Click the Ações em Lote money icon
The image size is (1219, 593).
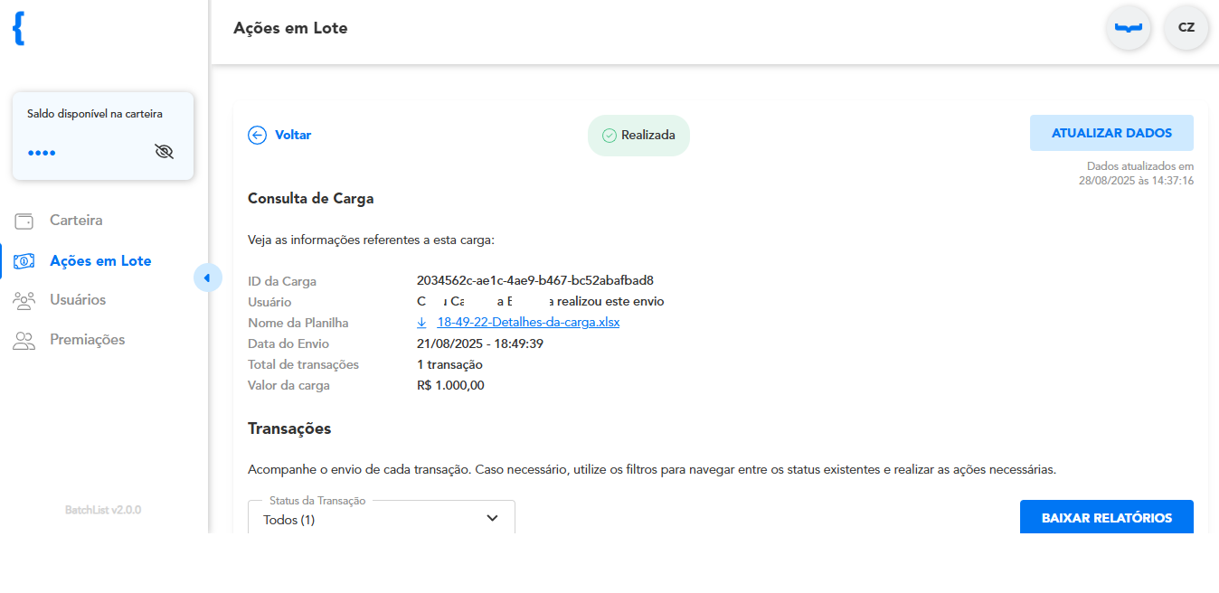[24, 261]
